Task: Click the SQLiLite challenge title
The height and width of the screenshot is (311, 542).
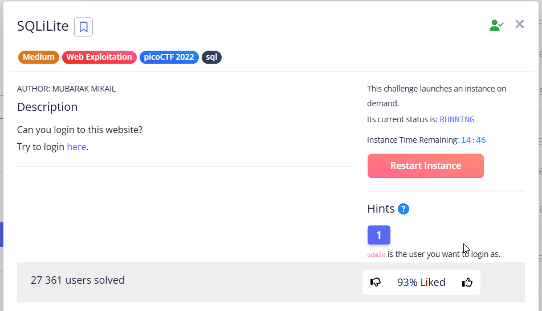Action: [43, 26]
